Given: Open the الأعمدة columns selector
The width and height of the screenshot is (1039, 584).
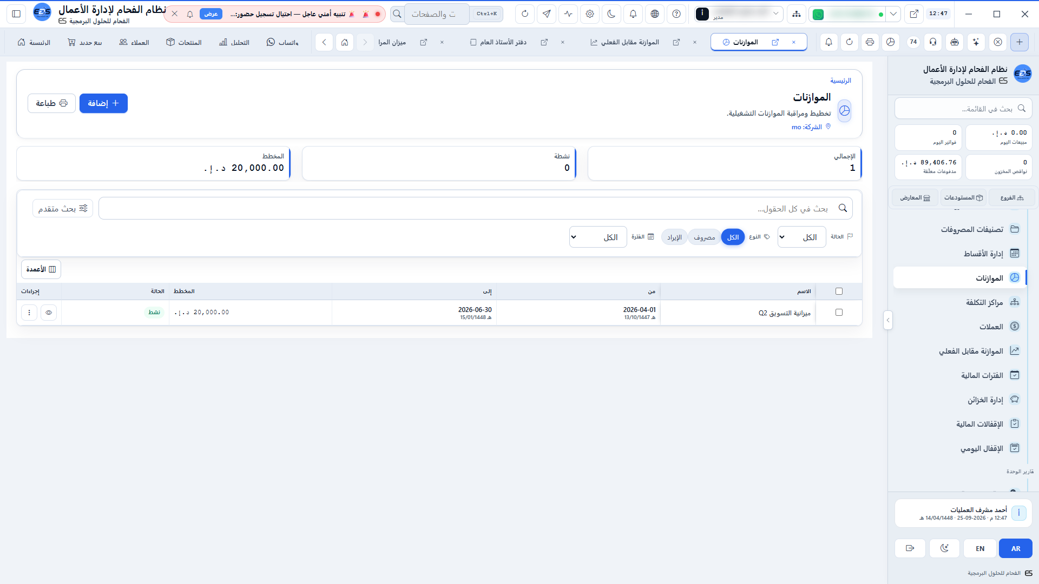Looking at the screenshot, I should [x=41, y=269].
